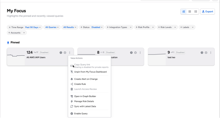Click clock icon on All AWS IAM Users card
Image resolution: width=220 pixels, height=118 pixels.
click(61, 53)
